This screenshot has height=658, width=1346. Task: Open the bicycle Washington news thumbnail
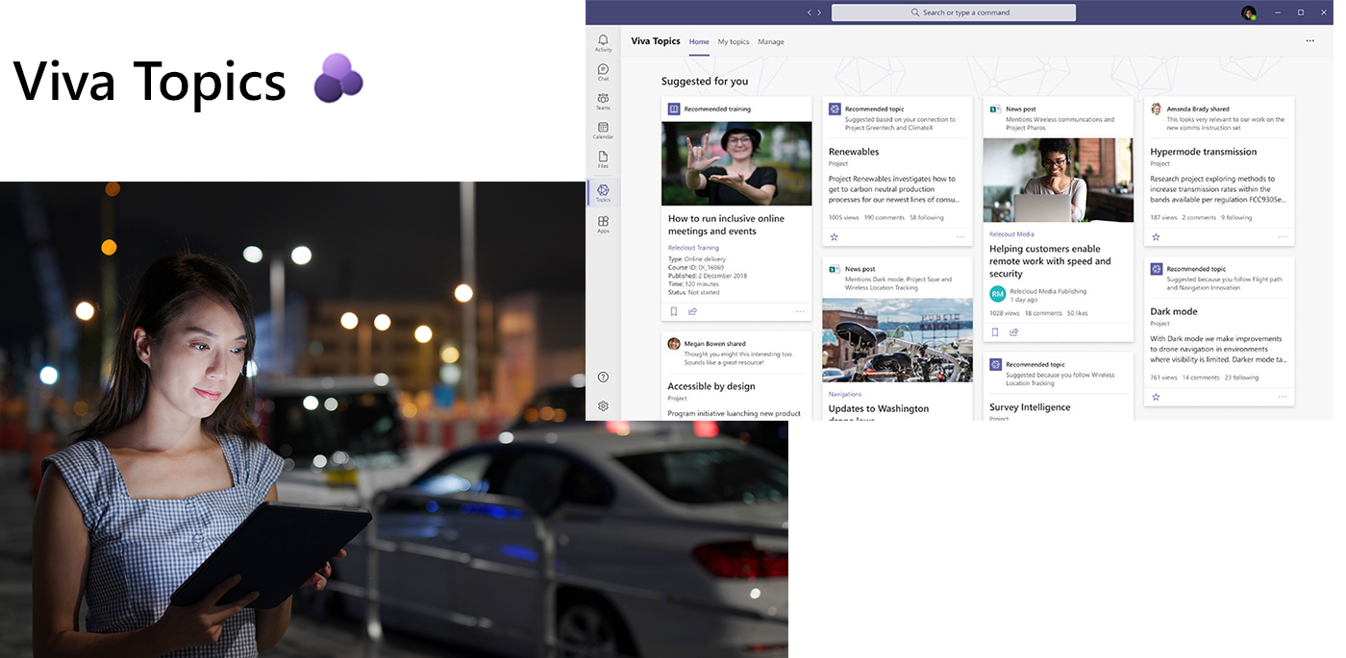tap(897, 340)
